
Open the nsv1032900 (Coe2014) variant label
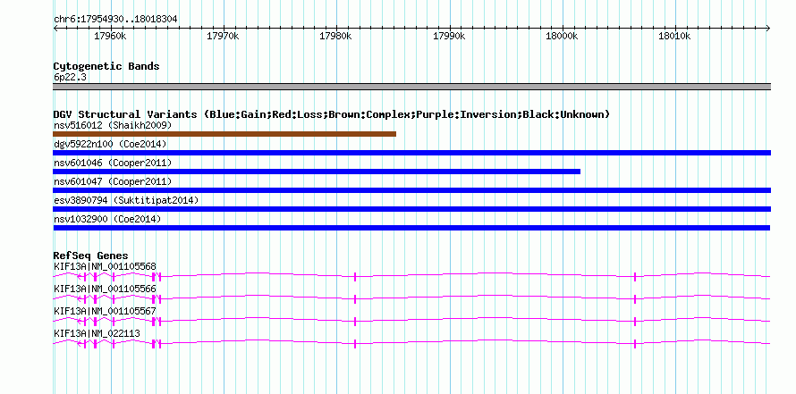pos(107,219)
